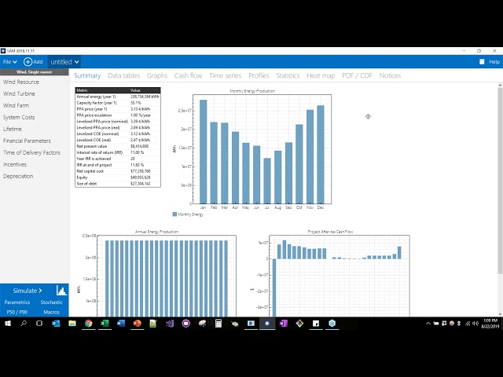The image size is (503, 377).
Task: Open the Macros page
Action: [51, 313]
